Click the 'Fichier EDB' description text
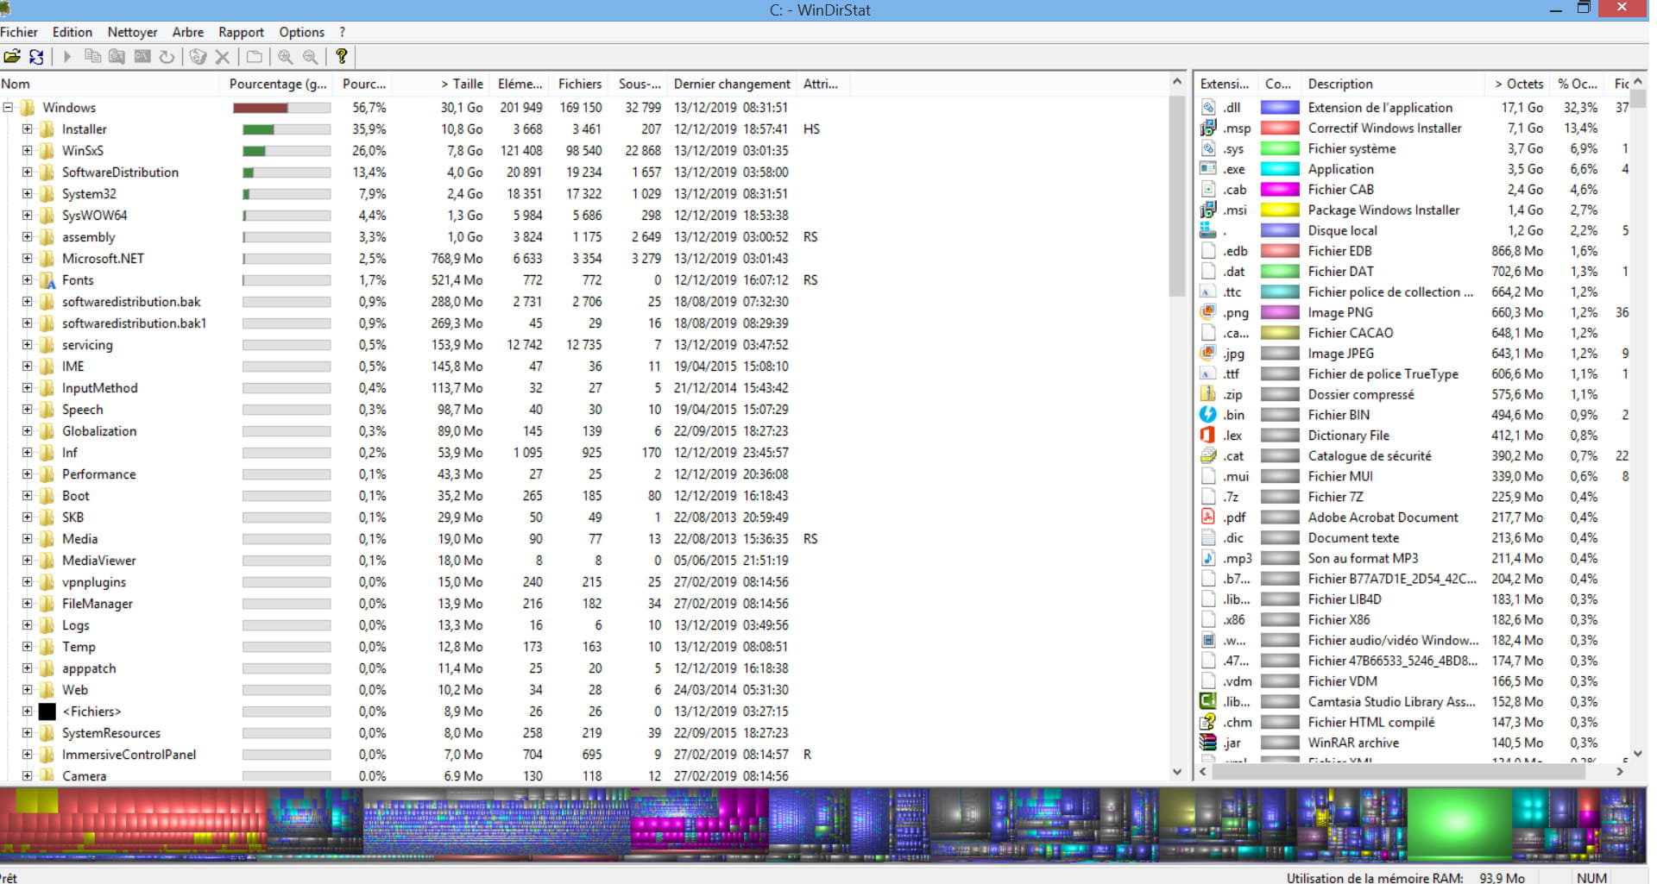The height and width of the screenshot is (884, 1657). (x=1339, y=251)
